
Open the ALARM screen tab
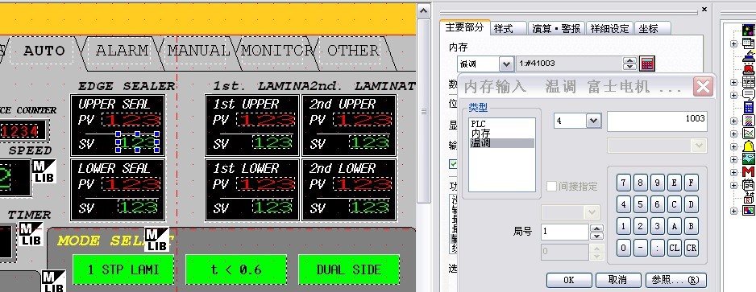(x=122, y=50)
